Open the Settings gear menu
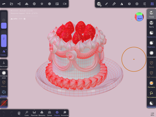The width and height of the screenshot is (156, 117). pos(137,4)
